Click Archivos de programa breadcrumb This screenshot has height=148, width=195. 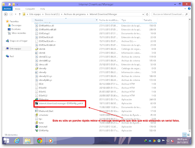[x=75, y=14]
